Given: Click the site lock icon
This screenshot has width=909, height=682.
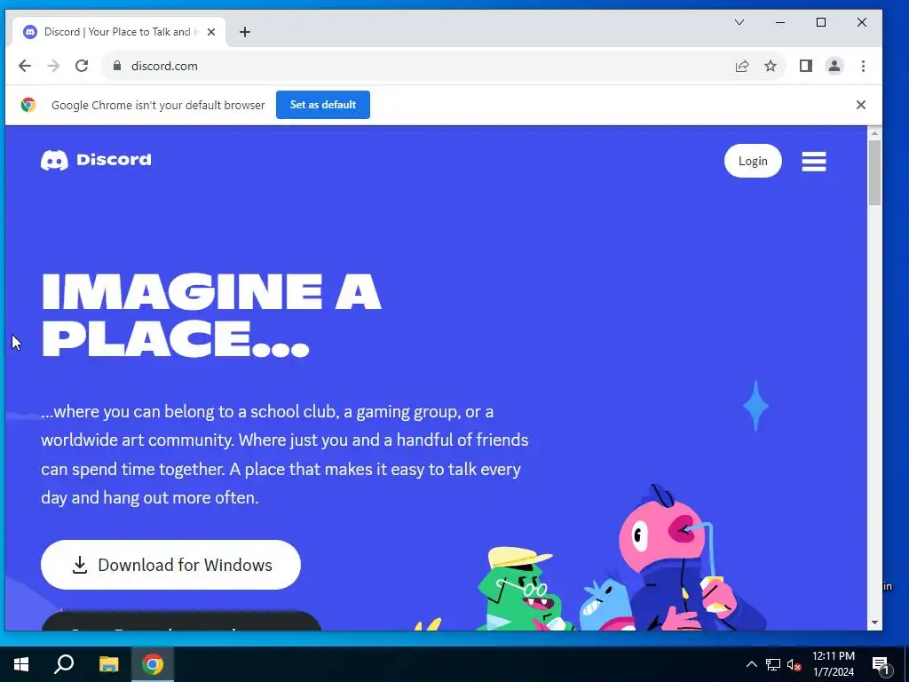Looking at the screenshot, I should [117, 66].
